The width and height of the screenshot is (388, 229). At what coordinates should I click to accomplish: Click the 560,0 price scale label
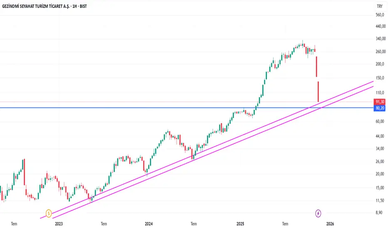click(379, 15)
